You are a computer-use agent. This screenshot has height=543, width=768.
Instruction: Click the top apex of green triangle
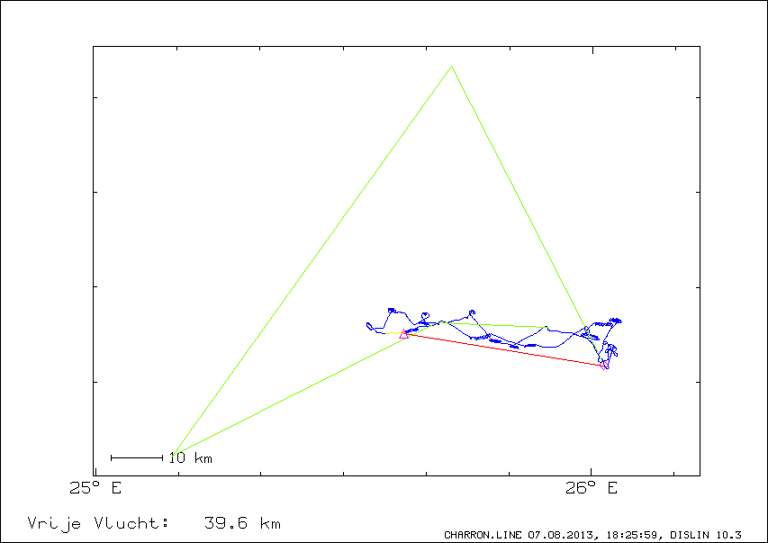click(x=451, y=66)
